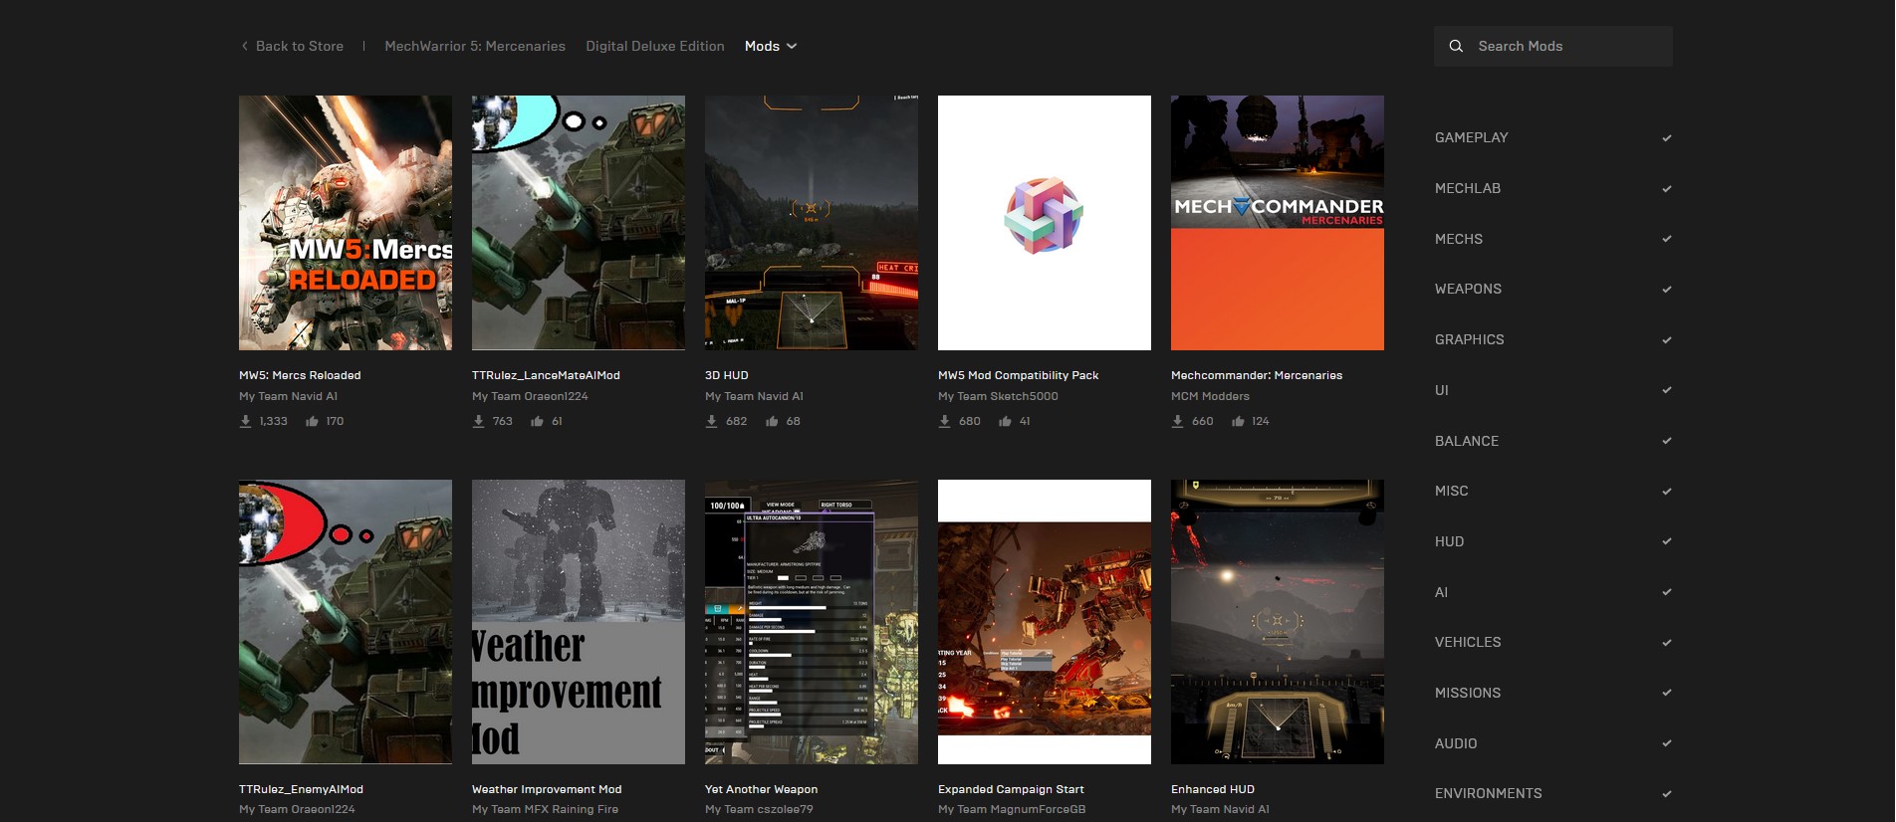Image resolution: width=1896 pixels, height=822 pixels.
Task: Click MW5: Mercs Reloaded thumbnail image
Action: click(x=346, y=223)
